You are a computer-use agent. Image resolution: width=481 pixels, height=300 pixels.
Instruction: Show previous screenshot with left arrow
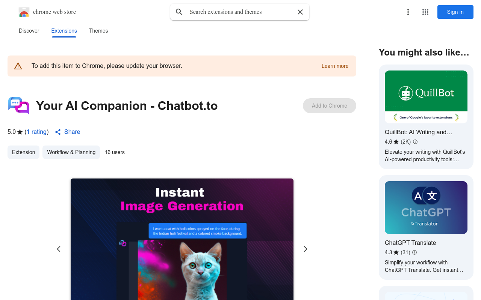(x=59, y=249)
